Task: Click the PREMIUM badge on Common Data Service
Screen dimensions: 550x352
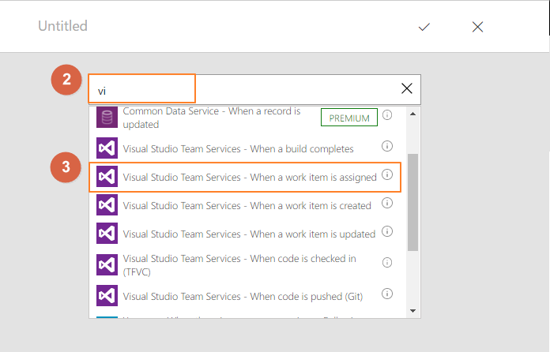Action: pyautogui.click(x=348, y=118)
